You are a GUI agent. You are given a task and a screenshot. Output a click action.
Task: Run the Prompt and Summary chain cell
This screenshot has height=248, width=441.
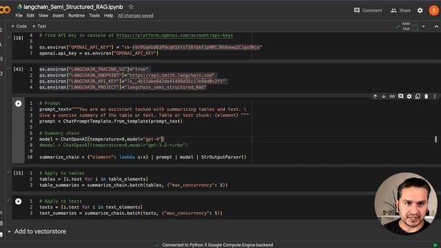click(19, 103)
